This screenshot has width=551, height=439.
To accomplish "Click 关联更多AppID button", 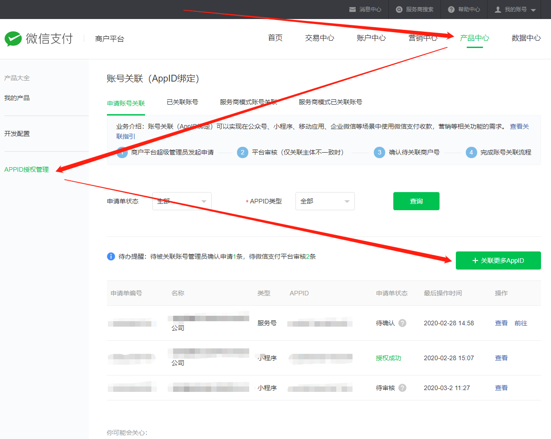I will [498, 261].
